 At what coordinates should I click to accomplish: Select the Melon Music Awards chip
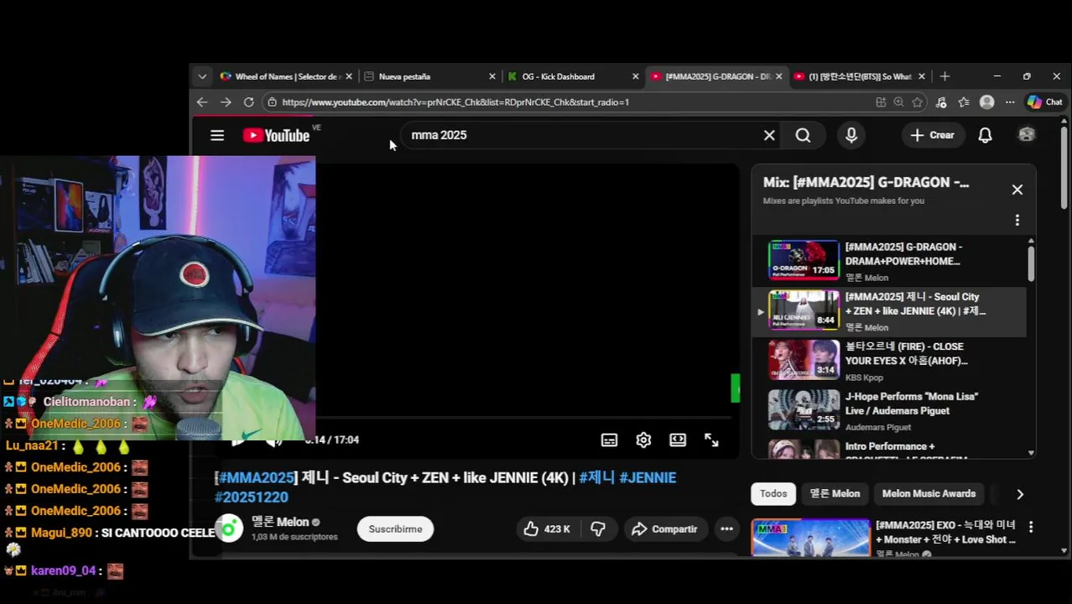929,493
